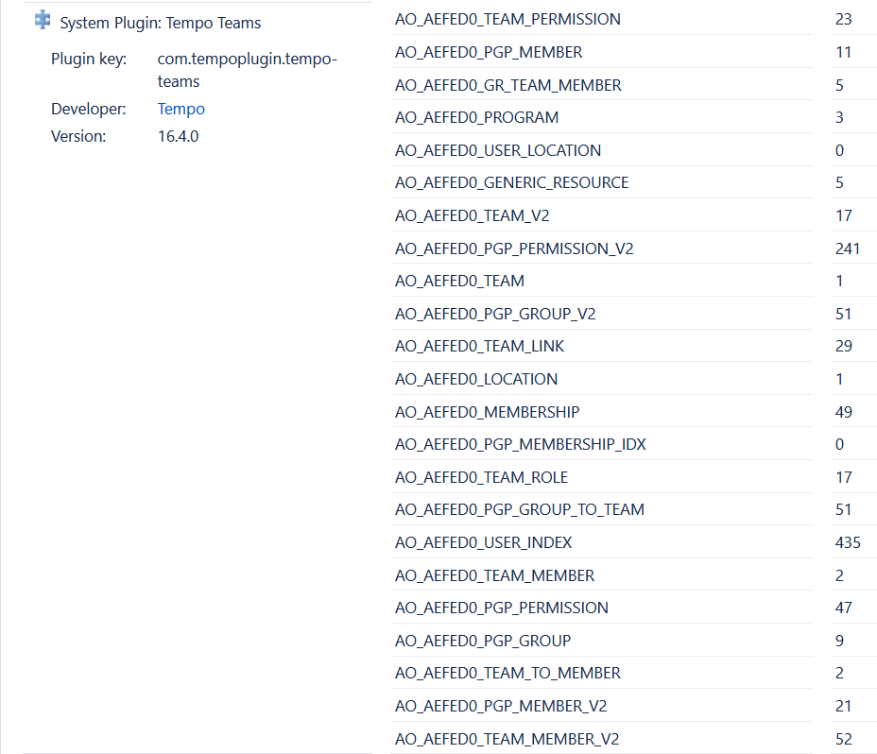This screenshot has height=754, width=877.
Task: Select the AO_AEFED0_TEAM_MEMBER_V2 row
Action: (x=507, y=739)
